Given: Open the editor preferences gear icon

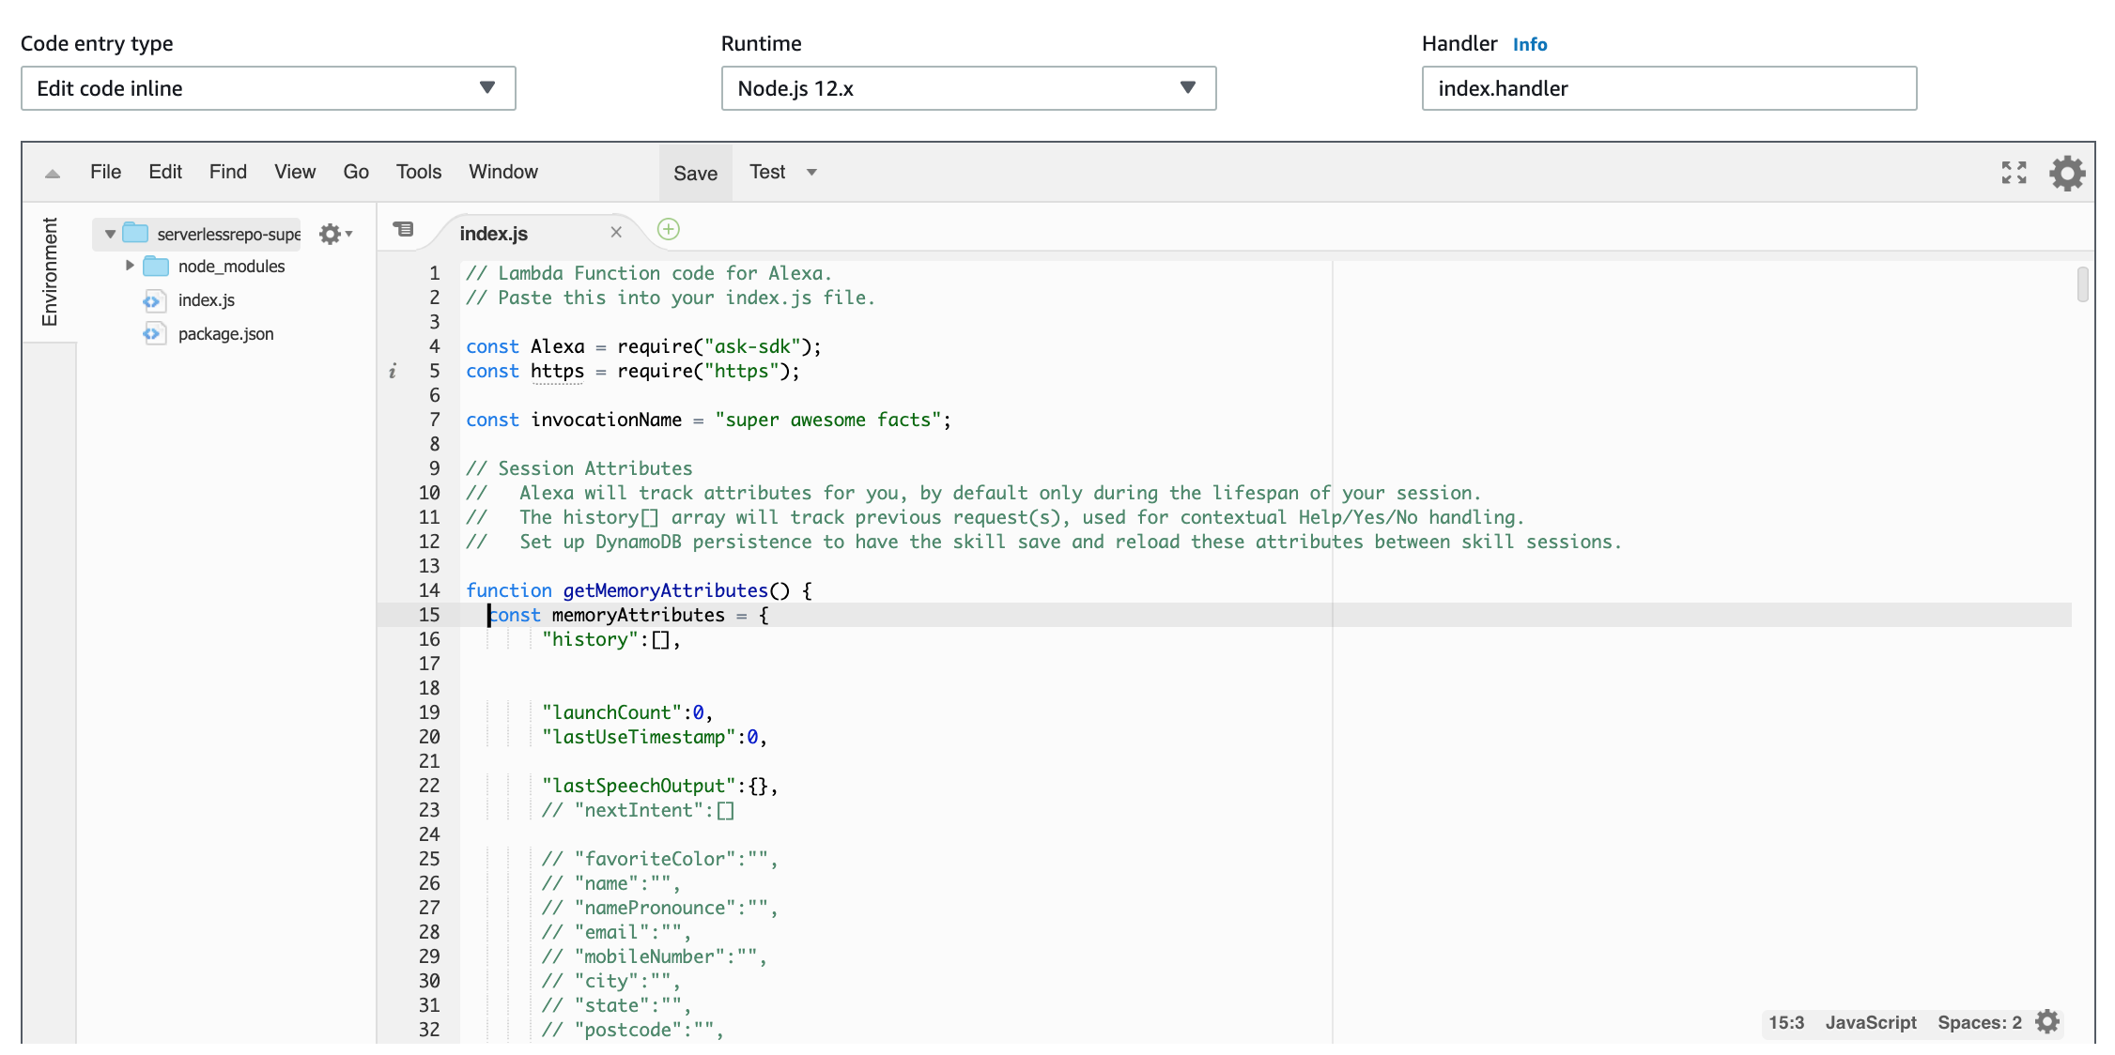Looking at the screenshot, I should pos(2067,173).
